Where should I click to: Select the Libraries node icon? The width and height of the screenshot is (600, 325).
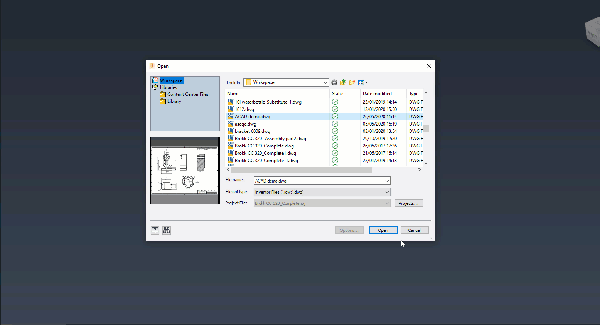[155, 87]
